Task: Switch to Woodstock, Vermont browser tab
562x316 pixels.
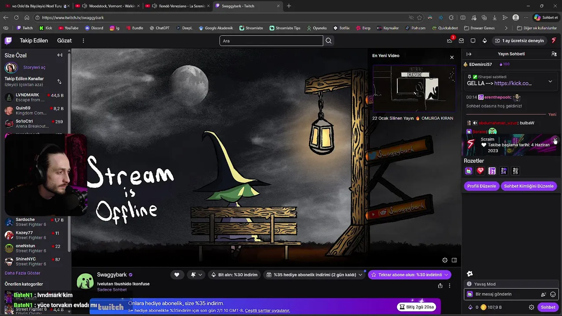Action: [108, 6]
